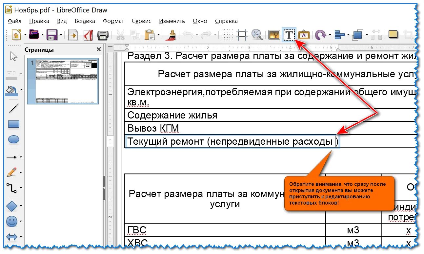424x254 pixels.
Task: Expand the Curve tool dropdown arrow
Action: [x=21, y=172]
